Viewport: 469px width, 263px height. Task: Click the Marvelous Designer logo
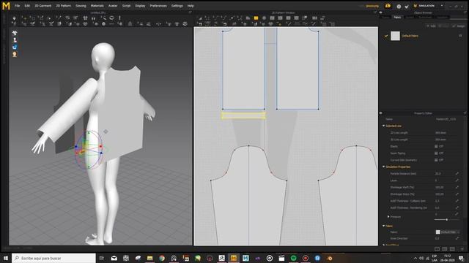(x=6, y=6)
